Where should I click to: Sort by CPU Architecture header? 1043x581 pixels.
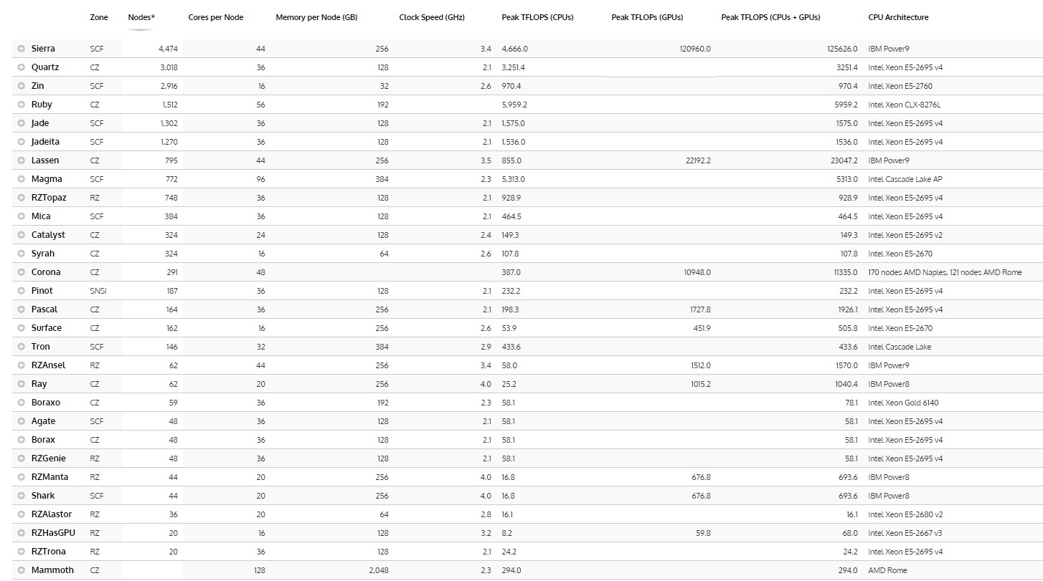898,17
